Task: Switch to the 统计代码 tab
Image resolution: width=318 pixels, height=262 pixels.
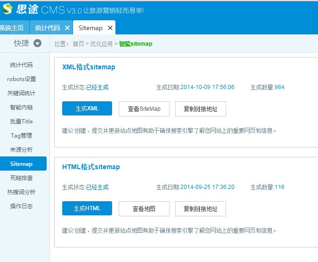Action: pos(48,28)
